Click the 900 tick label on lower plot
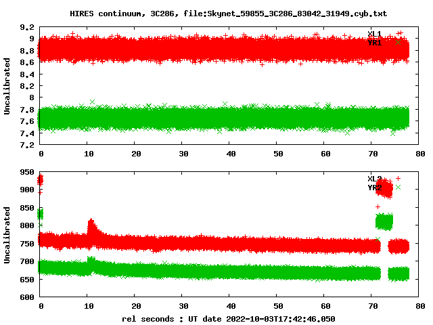433x325 pixels. pos(27,190)
